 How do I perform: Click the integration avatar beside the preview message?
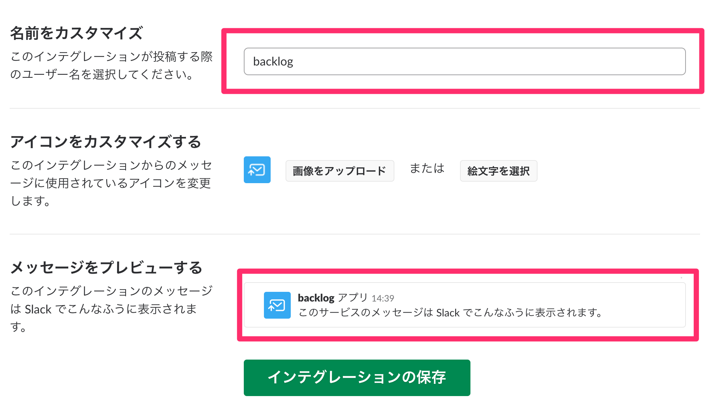pos(277,305)
